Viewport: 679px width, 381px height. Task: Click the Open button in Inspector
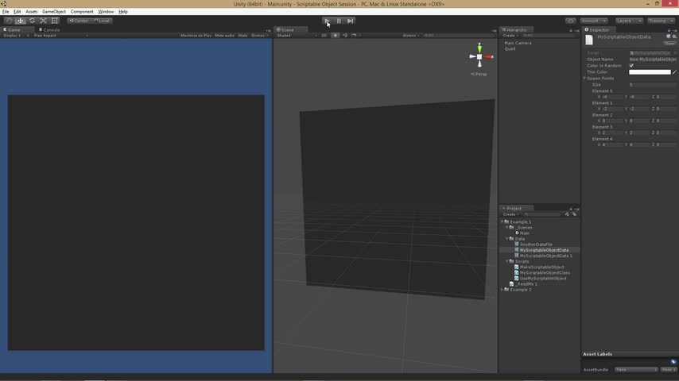670,44
